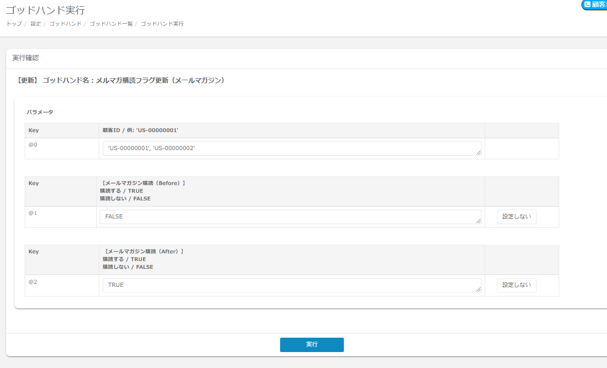Image resolution: width=607 pixels, height=368 pixels.
Task: Focus the @1 field containing FALSE
Action: pos(290,217)
